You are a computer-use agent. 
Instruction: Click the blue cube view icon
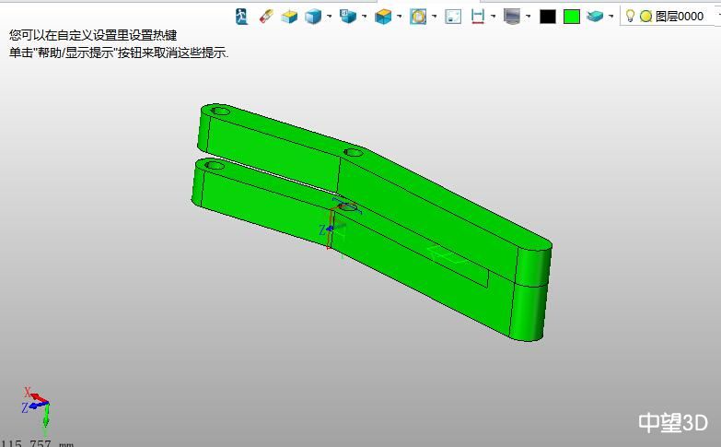314,16
